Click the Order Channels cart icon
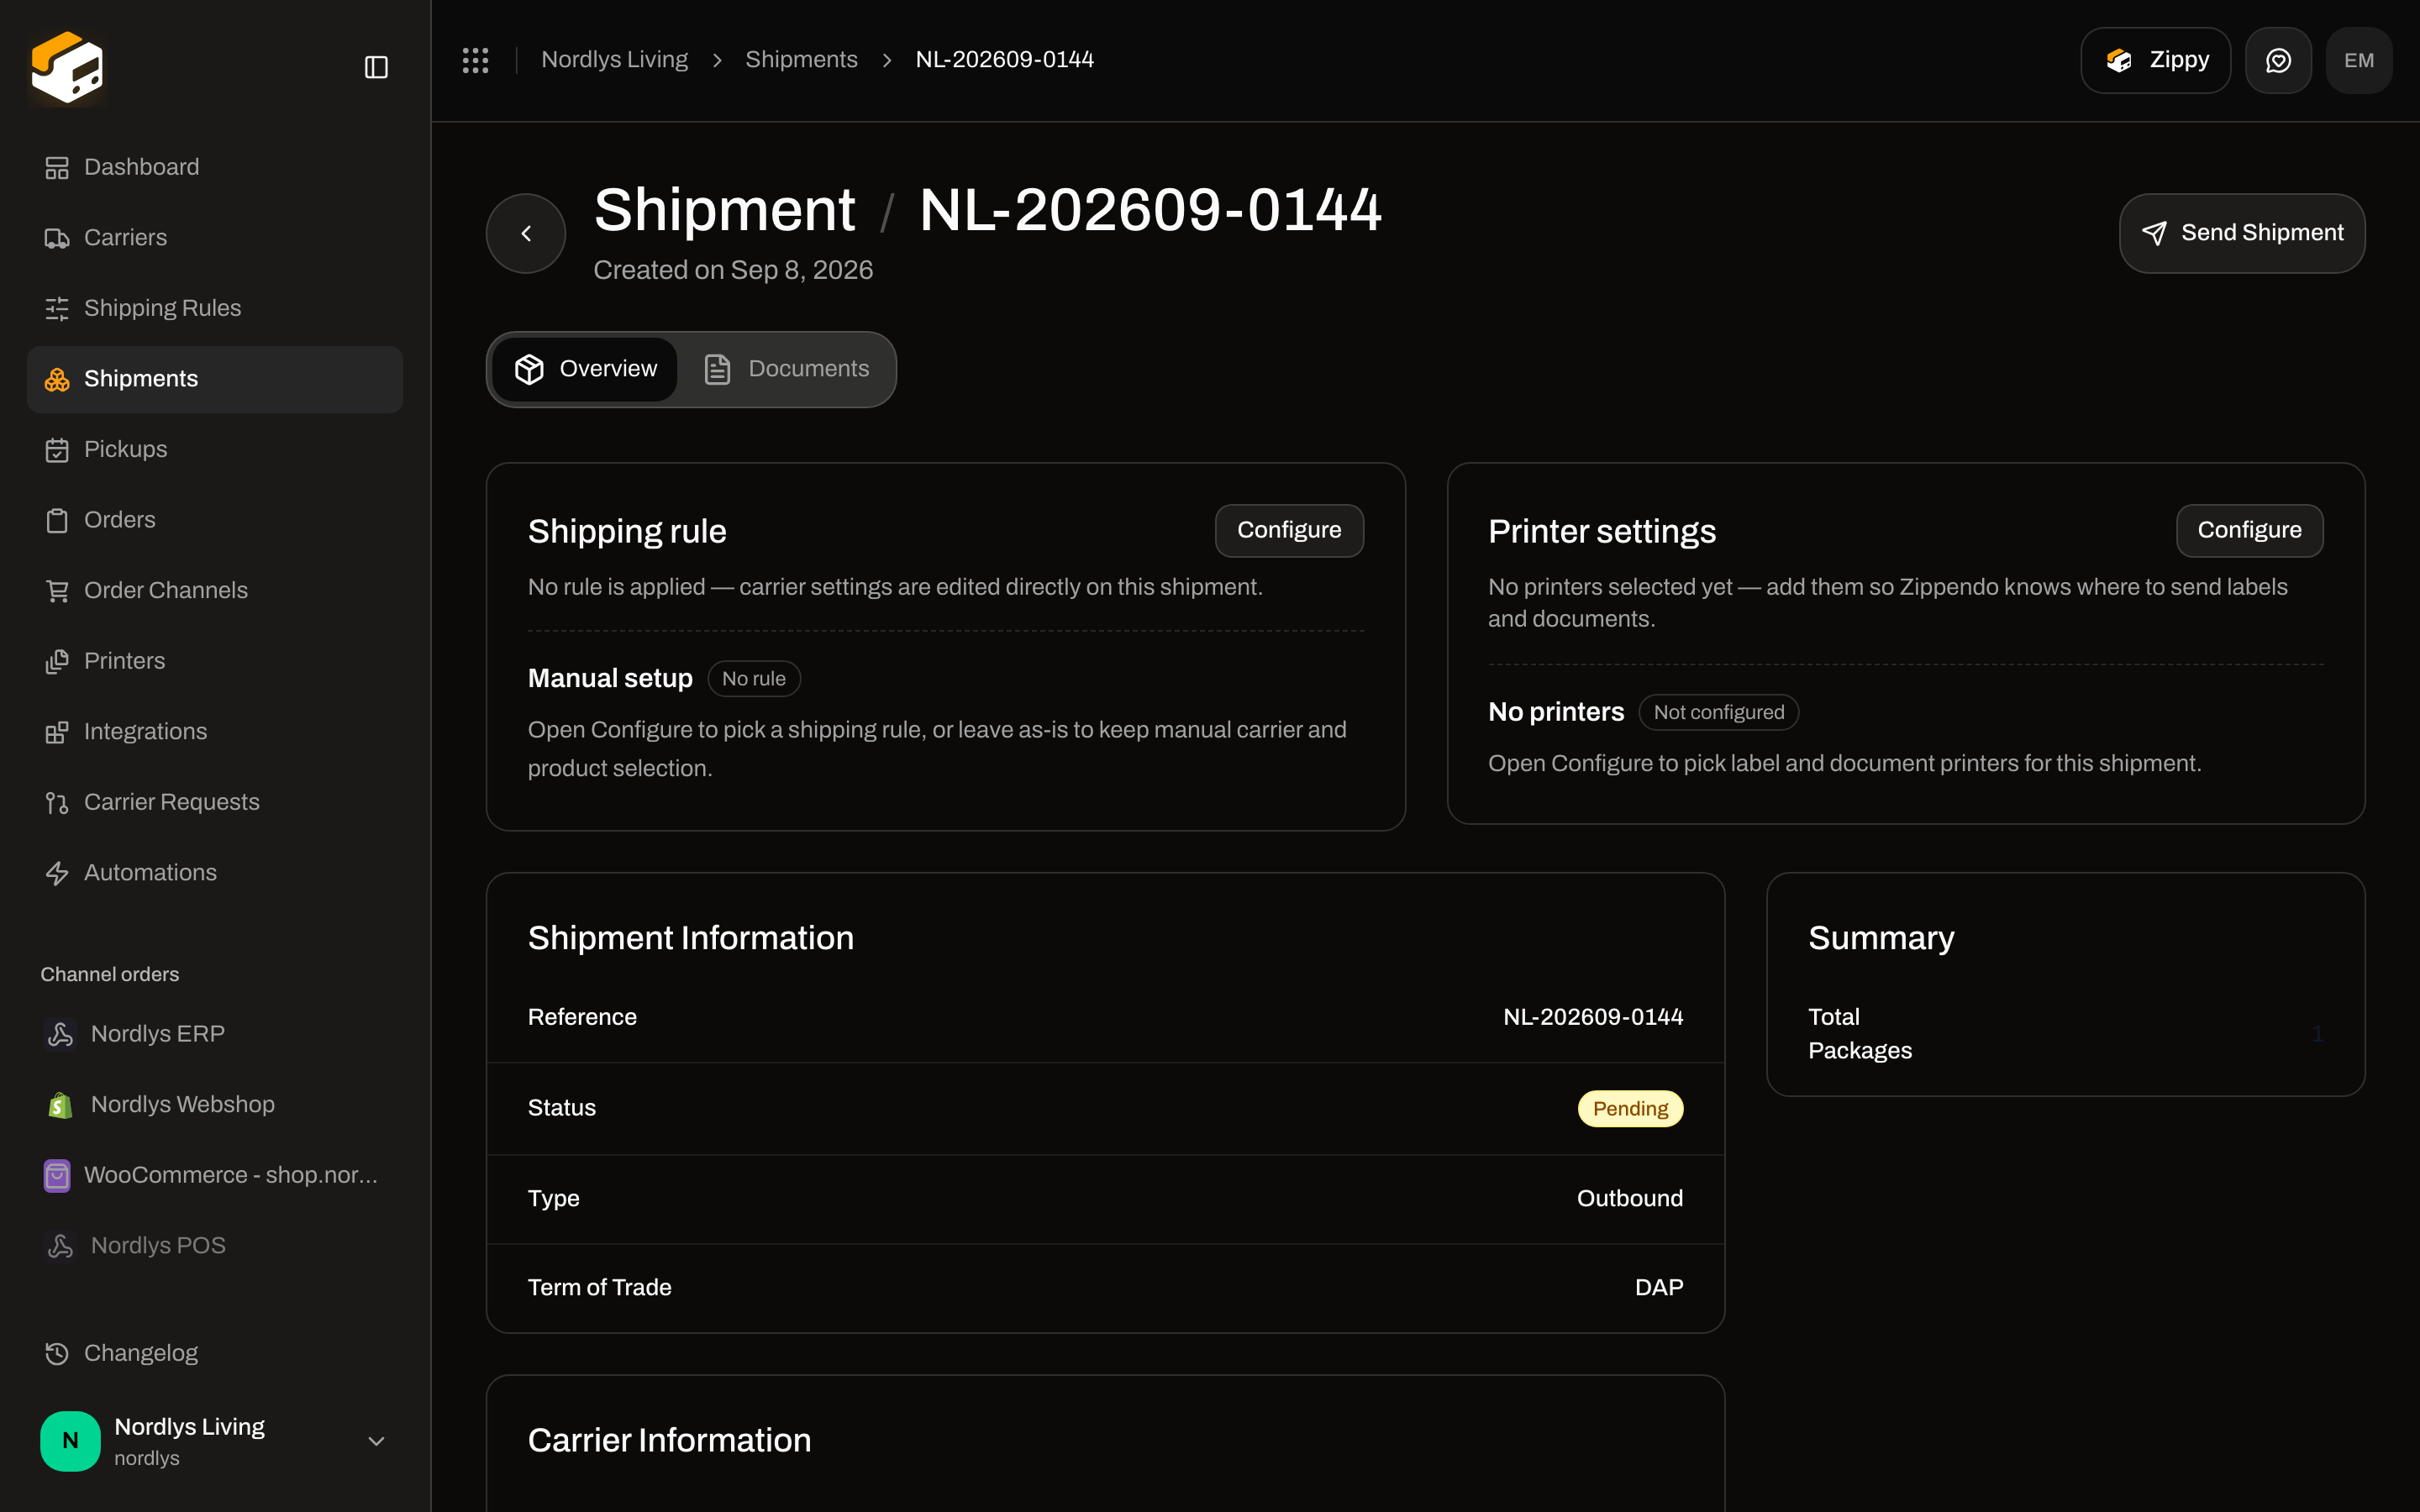The image size is (2420, 1512). coord(57,591)
